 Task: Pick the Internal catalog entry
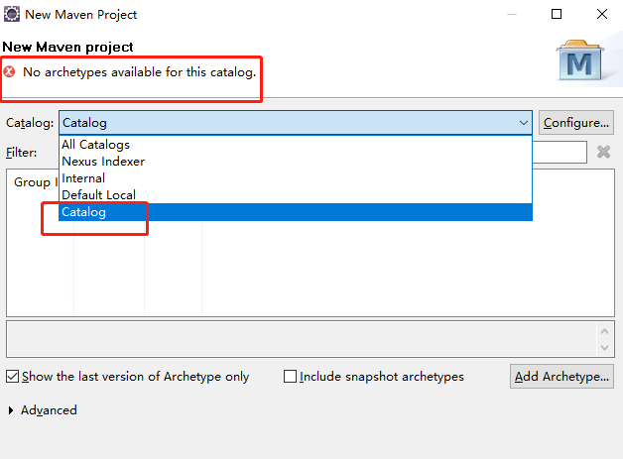(83, 178)
